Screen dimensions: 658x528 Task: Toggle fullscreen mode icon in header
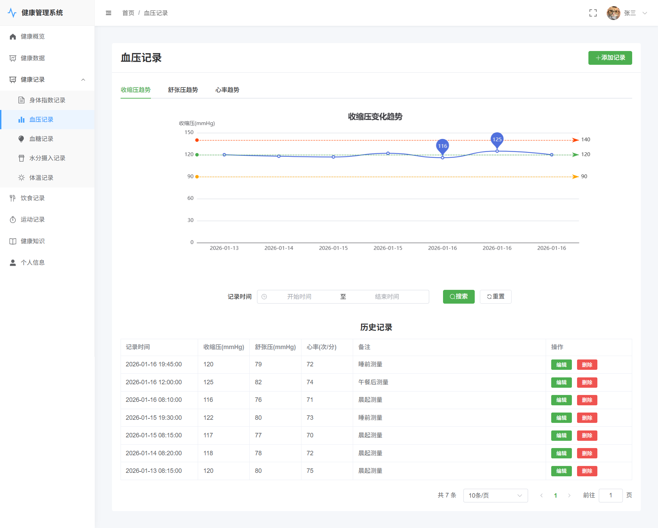coord(593,13)
